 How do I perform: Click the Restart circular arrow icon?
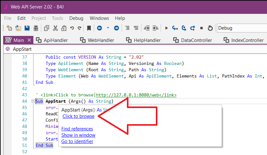pyautogui.click(x=210, y=28)
